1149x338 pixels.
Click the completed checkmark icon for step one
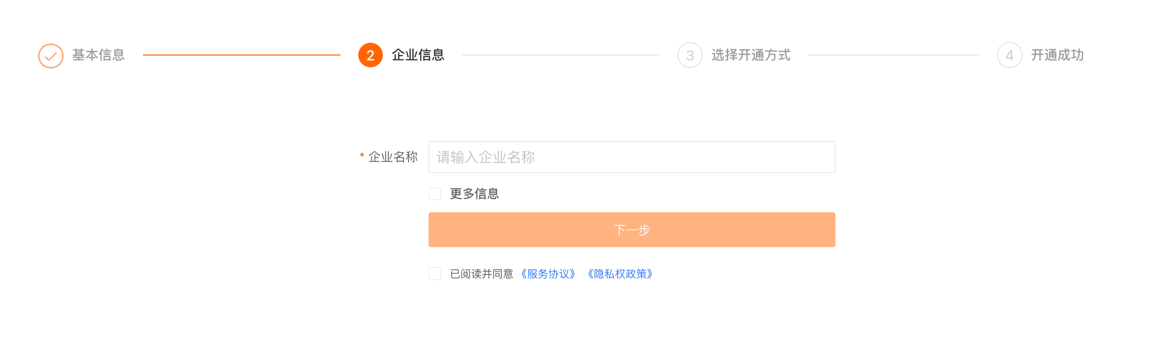pyautogui.click(x=51, y=56)
